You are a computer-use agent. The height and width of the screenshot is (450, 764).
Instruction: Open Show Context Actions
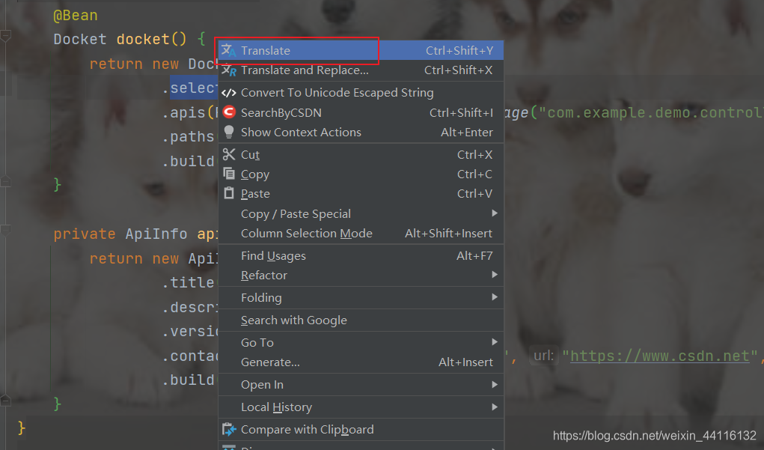pos(361,132)
